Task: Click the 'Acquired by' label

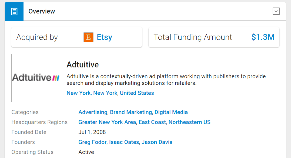Action: pos(37,37)
